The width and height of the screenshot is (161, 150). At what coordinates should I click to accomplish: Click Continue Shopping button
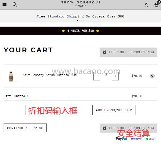[25, 128]
